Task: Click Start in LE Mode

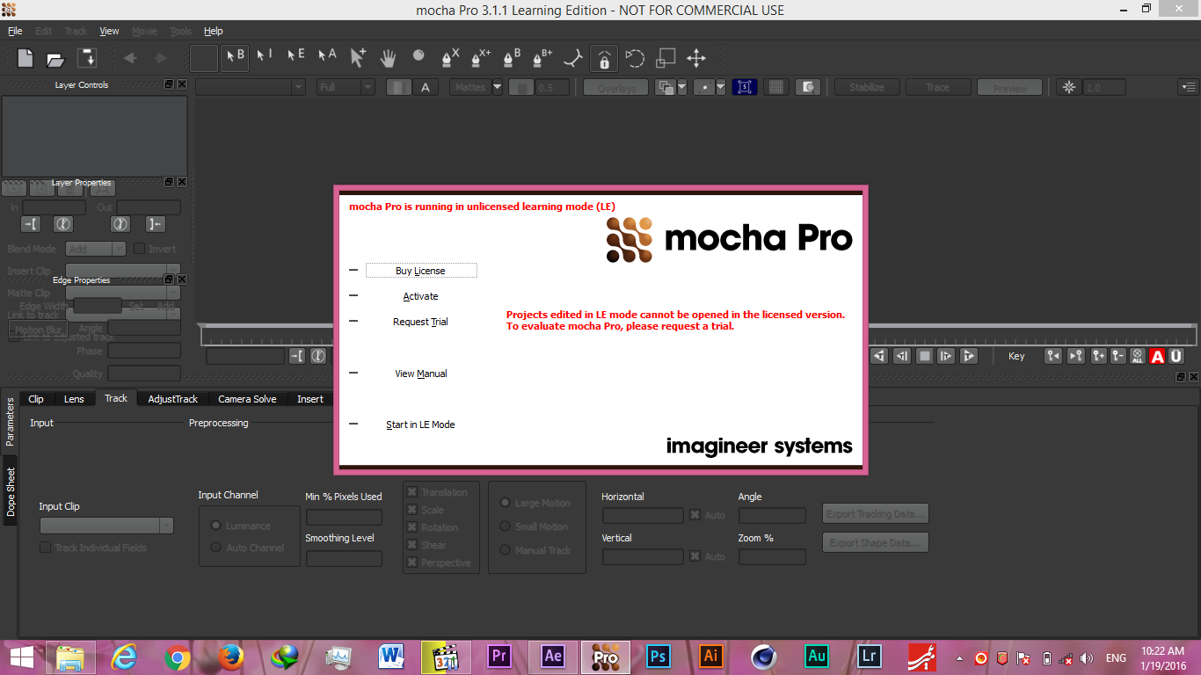Action: pos(421,425)
